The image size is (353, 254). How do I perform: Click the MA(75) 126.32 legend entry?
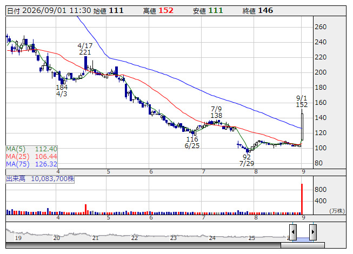[31, 164]
